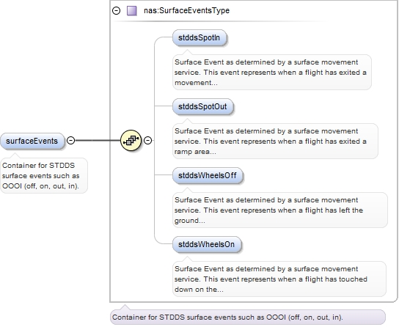Click the stddsWheelsOff left the ground annotation
Screen dimensions: 399x327
click(x=280, y=210)
